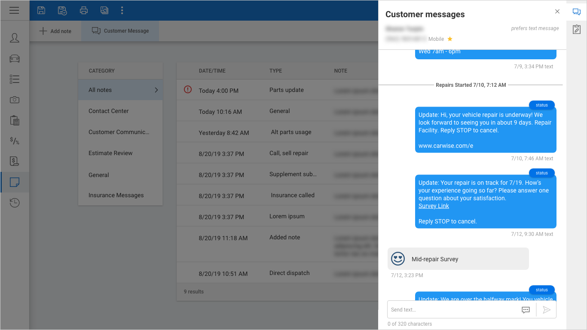Open the vertical three-dot more menu

(122, 10)
